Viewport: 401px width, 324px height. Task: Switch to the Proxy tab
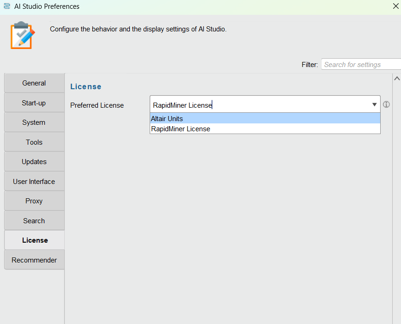(34, 201)
